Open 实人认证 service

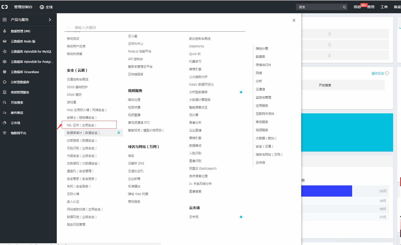(73, 201)
